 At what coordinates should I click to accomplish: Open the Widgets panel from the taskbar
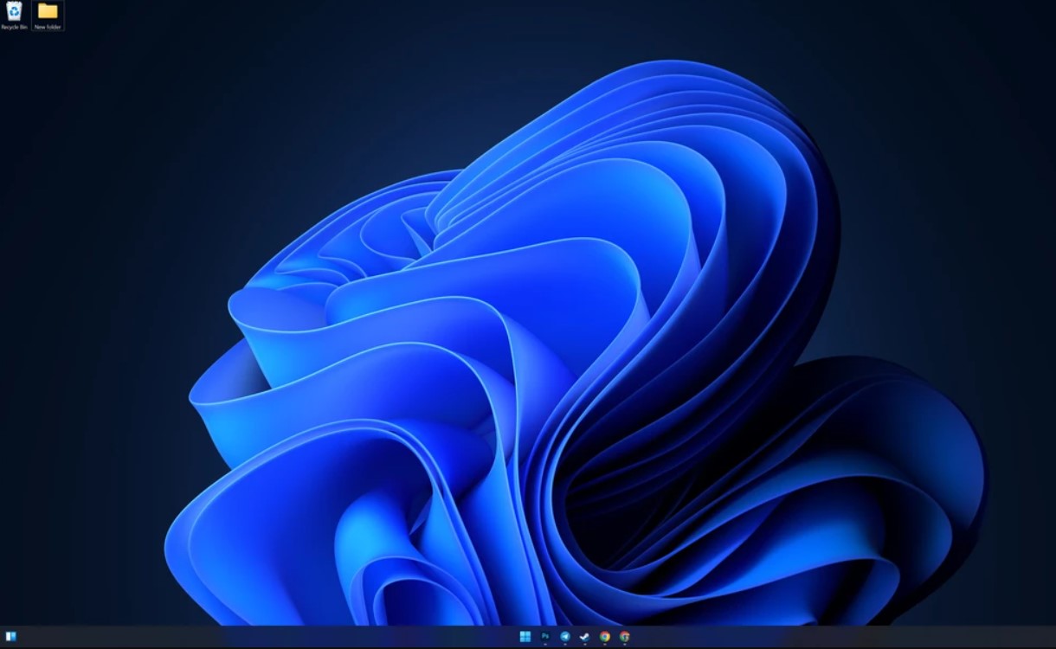11,637
